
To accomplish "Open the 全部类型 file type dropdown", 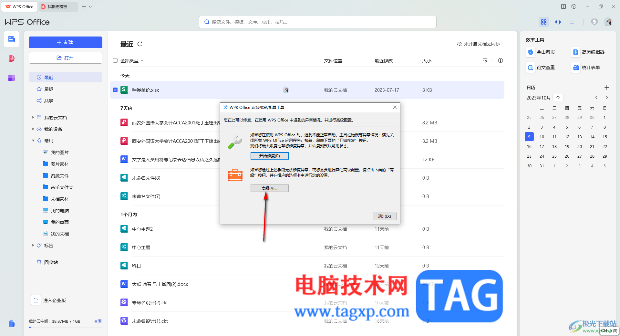I will click(132, 61).
